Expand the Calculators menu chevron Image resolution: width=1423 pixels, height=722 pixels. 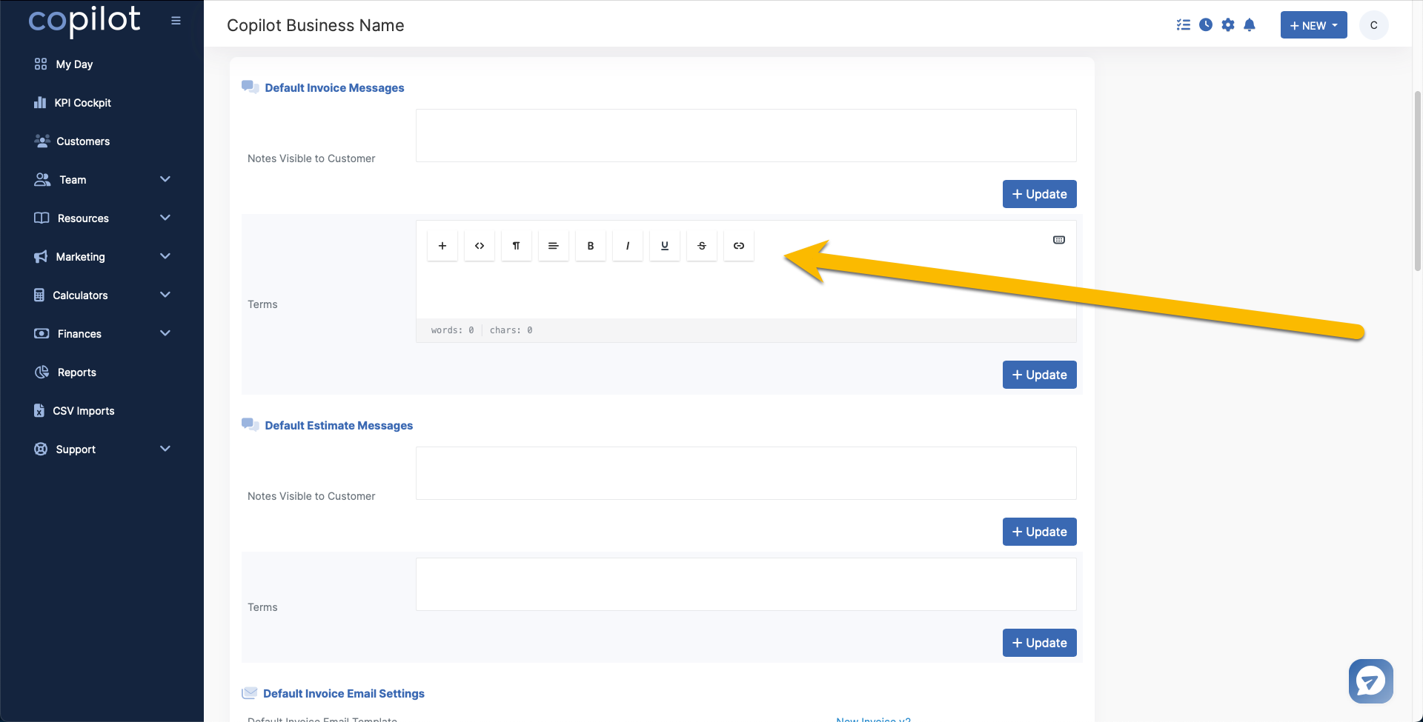point(165,295)
